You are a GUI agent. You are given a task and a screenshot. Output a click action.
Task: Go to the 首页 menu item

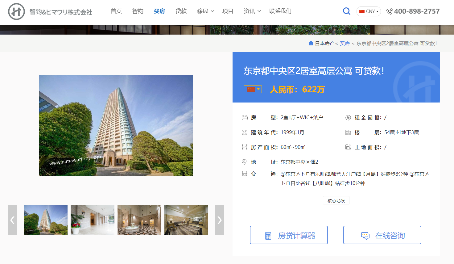[x=116, y=11]
